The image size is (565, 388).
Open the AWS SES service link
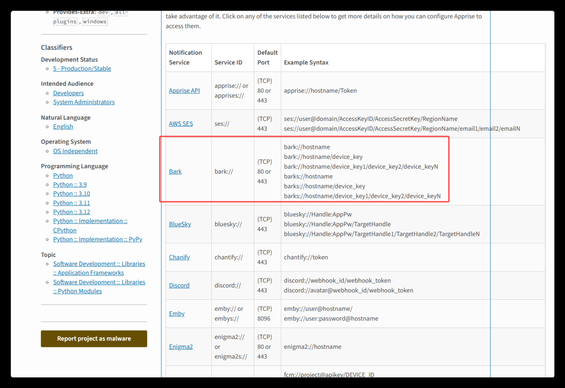click(181, 124)
